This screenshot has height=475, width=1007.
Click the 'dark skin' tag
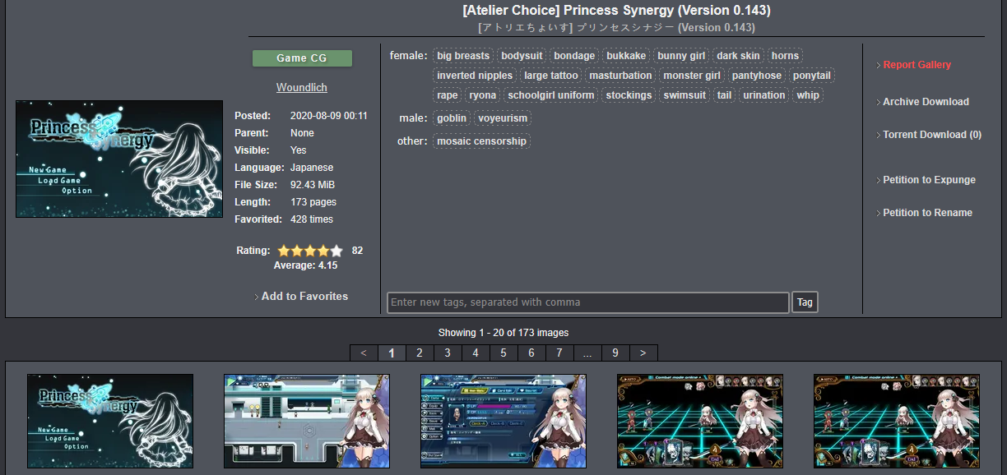point(738,56)
